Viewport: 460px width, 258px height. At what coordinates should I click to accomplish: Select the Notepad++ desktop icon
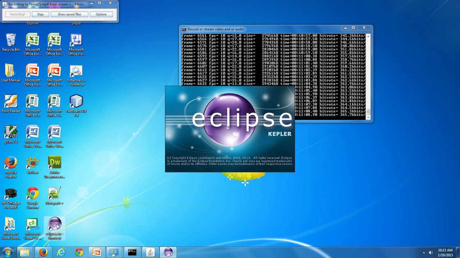coord(55,196)
